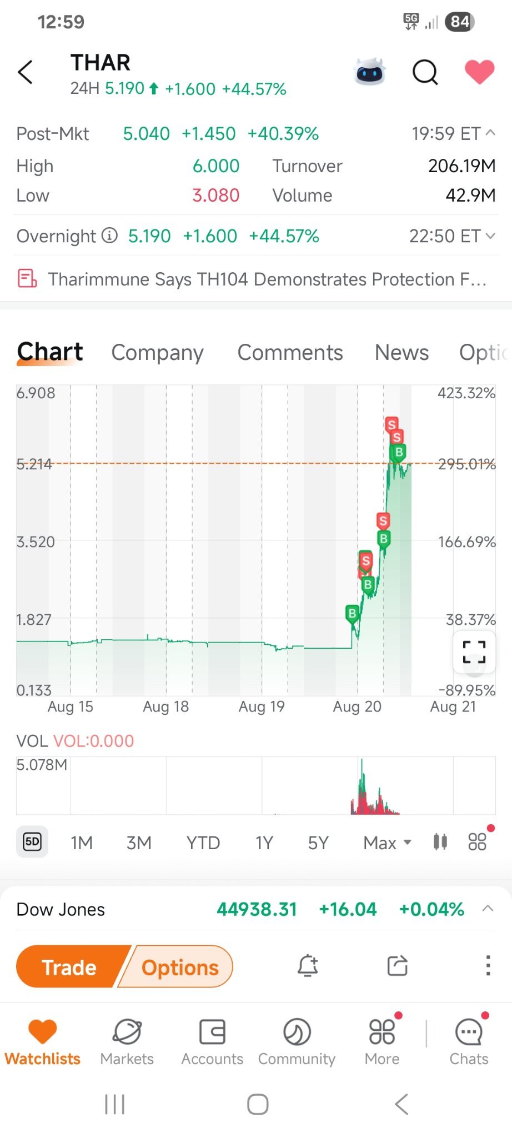Collapse the Dow Jones index bar
The image size is (512, 1138).
pyautogui.click(x=488, y=909)
